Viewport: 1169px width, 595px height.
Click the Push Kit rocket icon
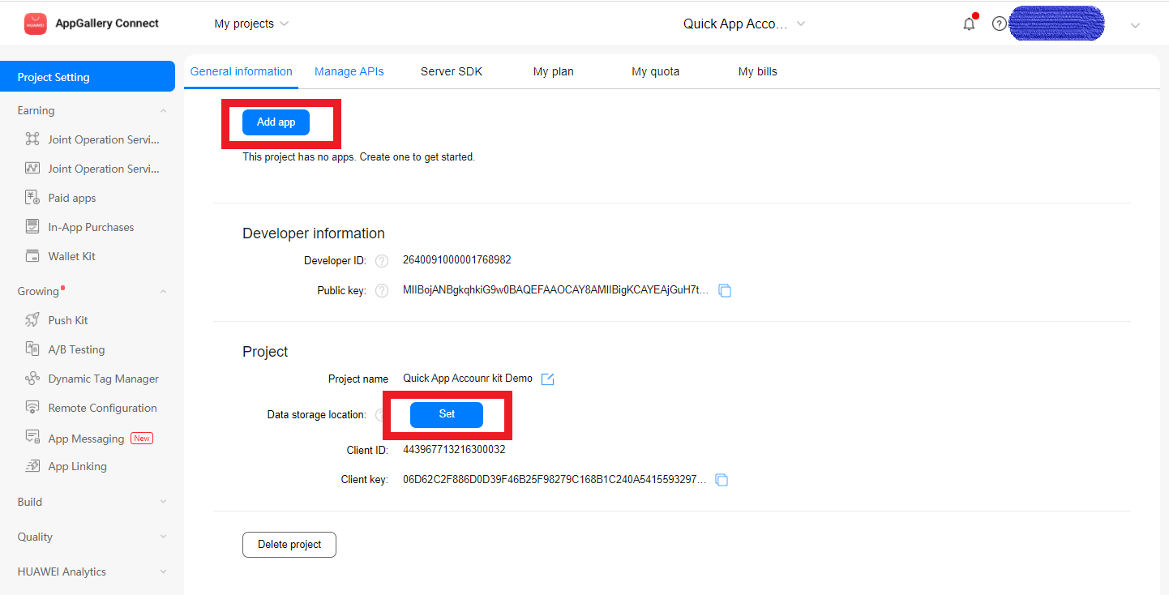[32, 320]
